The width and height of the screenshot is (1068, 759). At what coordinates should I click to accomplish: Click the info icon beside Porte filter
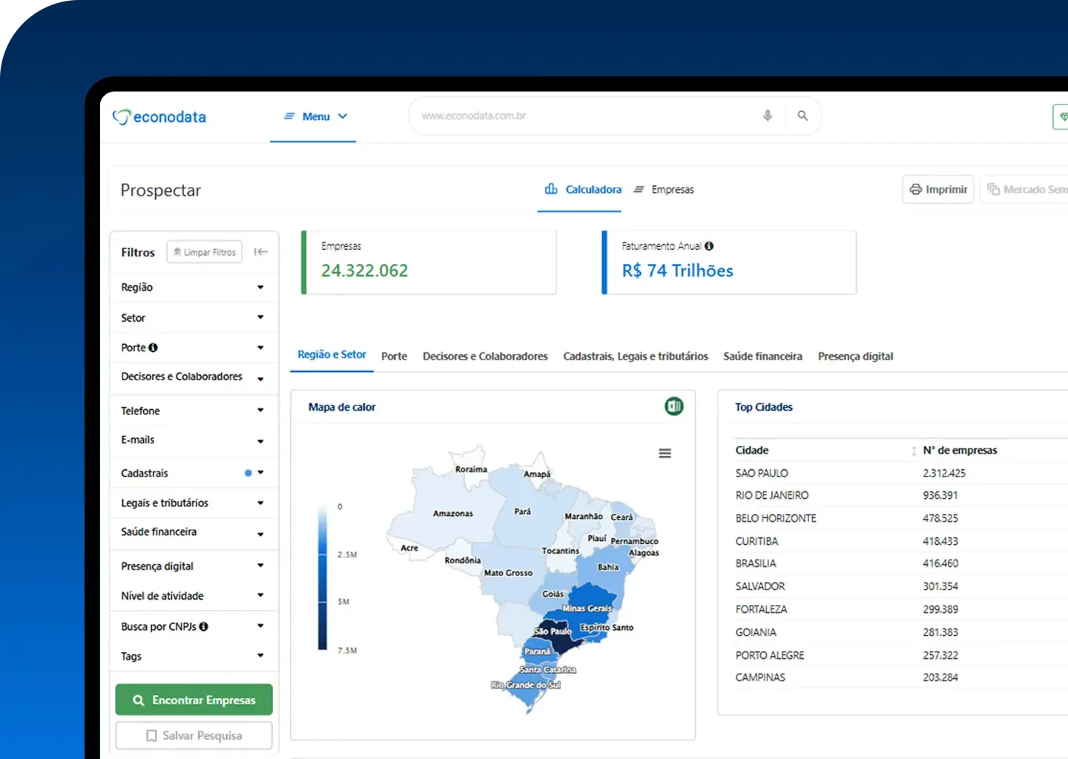pos(154,347)
